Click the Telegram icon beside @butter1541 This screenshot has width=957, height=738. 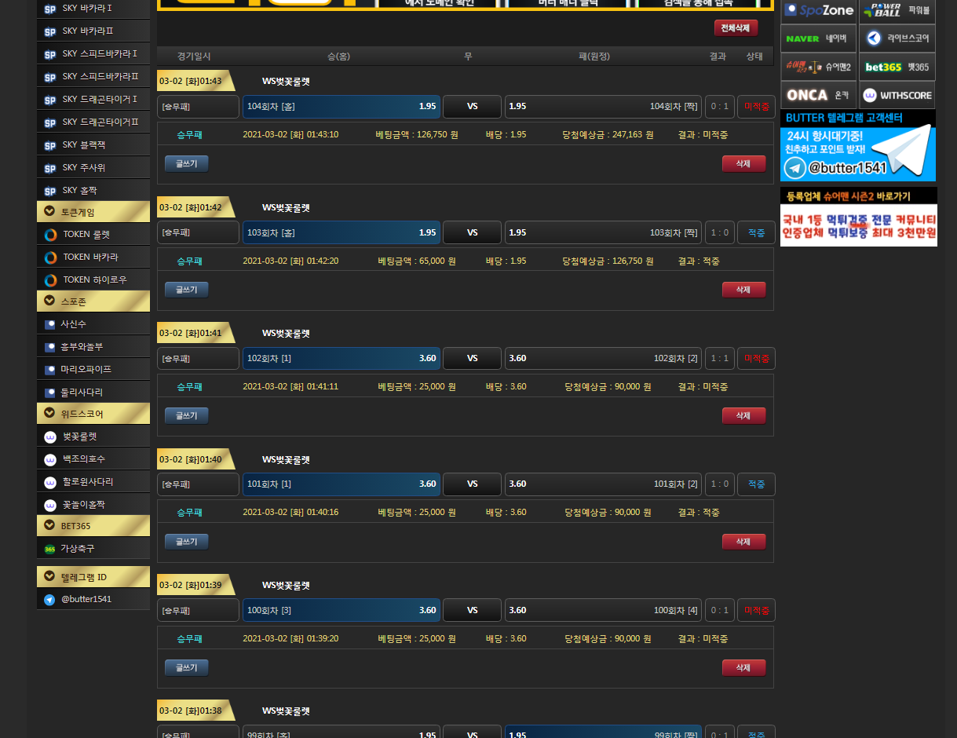coord(49,599)
